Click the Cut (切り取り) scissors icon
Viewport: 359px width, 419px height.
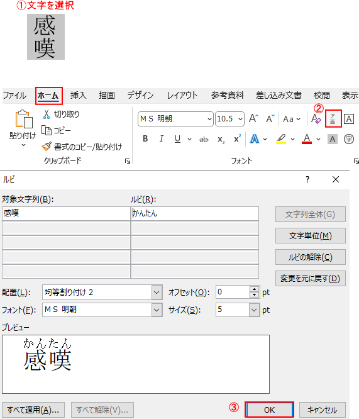pyautogui.click(x=46, y=114)
